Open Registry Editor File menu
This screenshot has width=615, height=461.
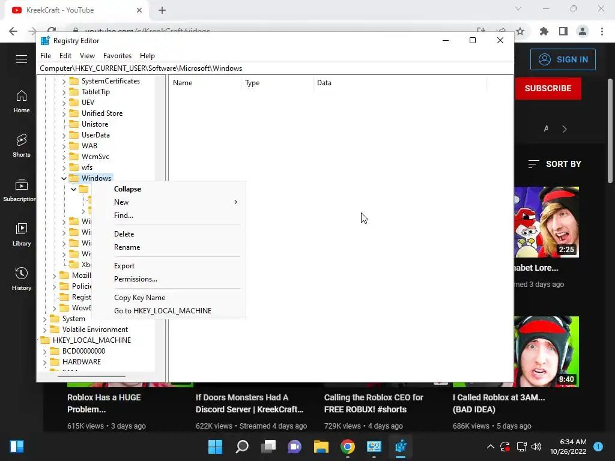click(46, 56)
